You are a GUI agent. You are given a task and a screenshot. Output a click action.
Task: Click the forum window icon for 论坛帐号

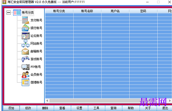[x=25, y=36]
